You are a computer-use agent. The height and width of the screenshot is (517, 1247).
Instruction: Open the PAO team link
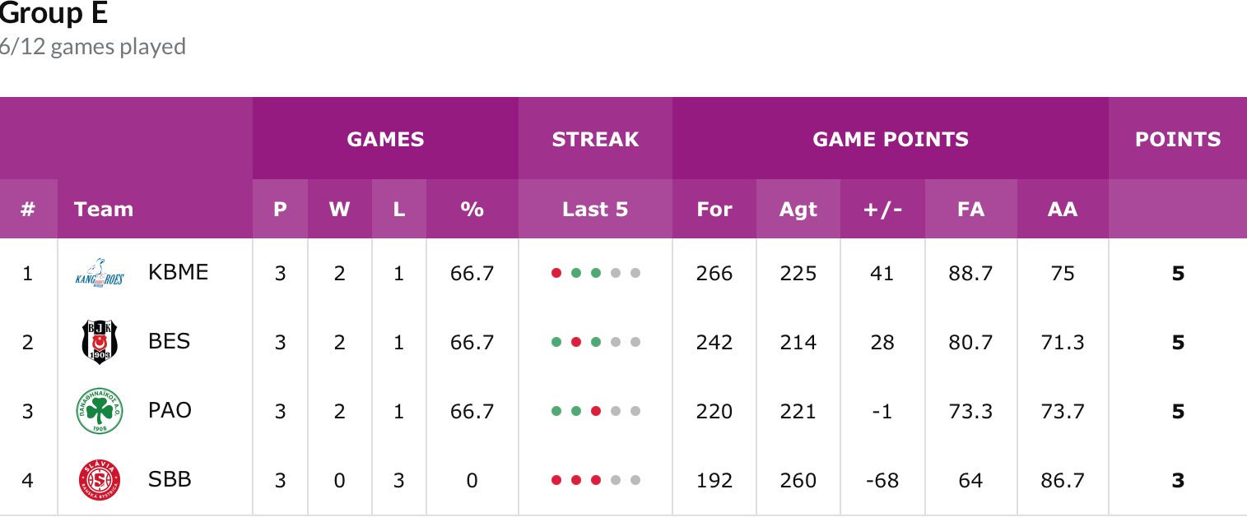170,410
